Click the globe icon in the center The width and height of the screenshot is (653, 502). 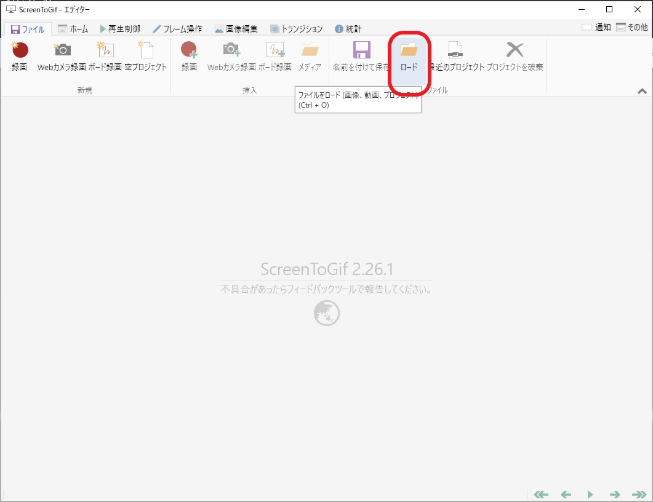(327, 313)
